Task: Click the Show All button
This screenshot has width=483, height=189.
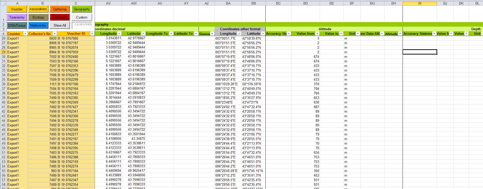Action: point(60,25)
